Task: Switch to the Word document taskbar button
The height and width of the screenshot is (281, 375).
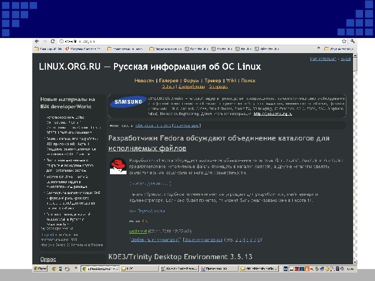Action: (219, 269)
